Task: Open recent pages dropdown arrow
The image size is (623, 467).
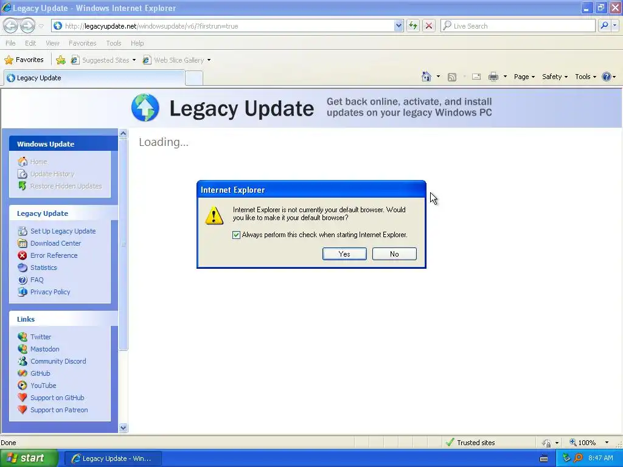Action: coord(41,26)
